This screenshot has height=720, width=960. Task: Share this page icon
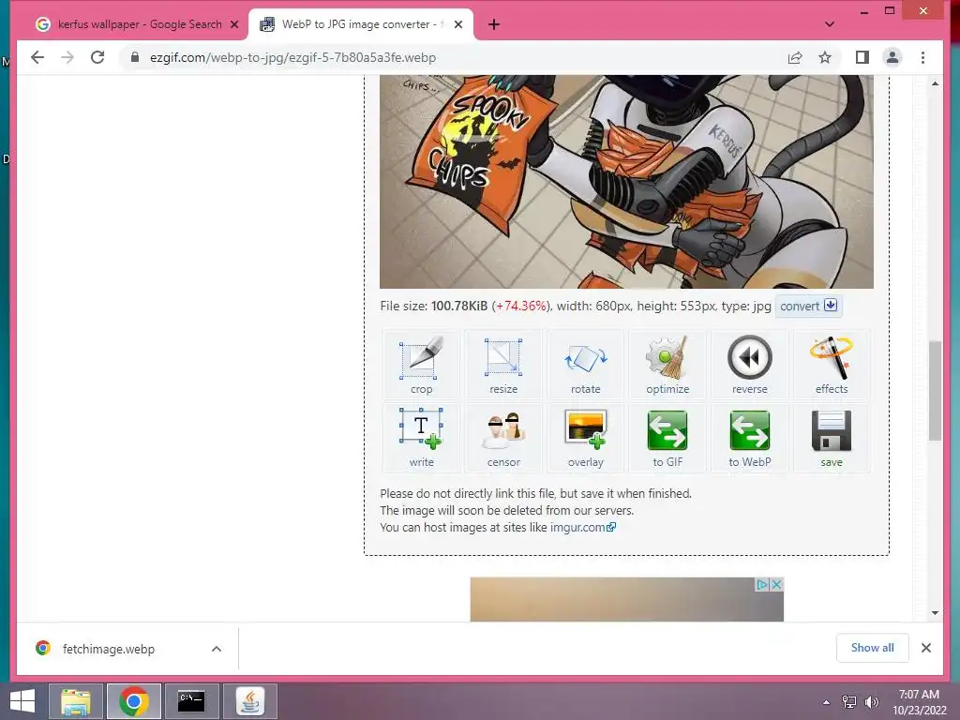[x=795, y=57]
